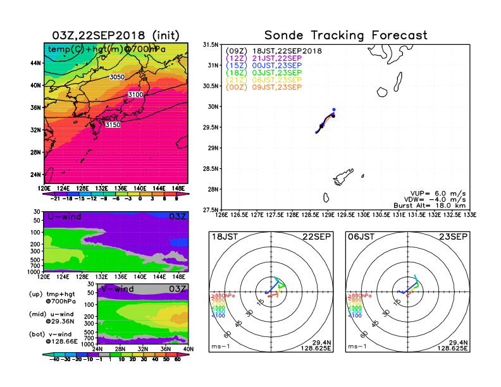Click "≥850hPa" level label in the 18JST hodograph
501x387 pixels.
[223, 296]
